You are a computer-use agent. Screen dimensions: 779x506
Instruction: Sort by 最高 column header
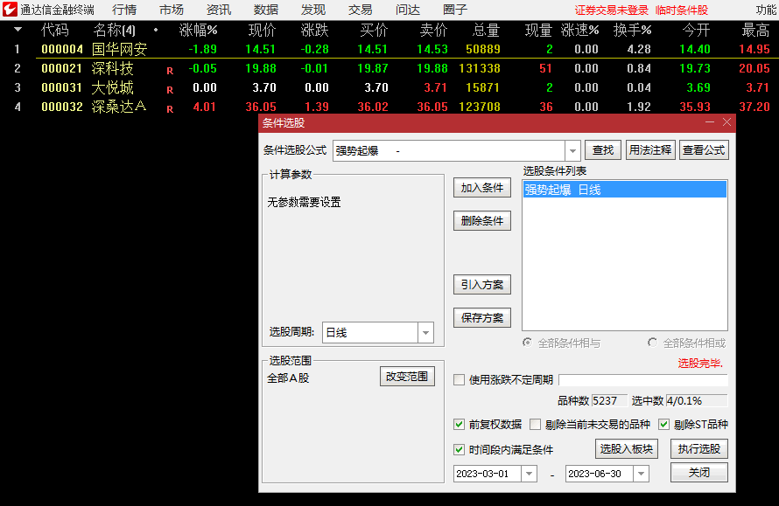[755, 31]
